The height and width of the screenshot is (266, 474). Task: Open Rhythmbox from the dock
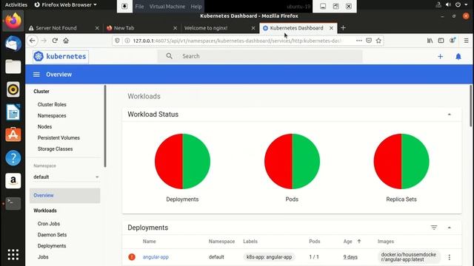[x=13, y=89]
